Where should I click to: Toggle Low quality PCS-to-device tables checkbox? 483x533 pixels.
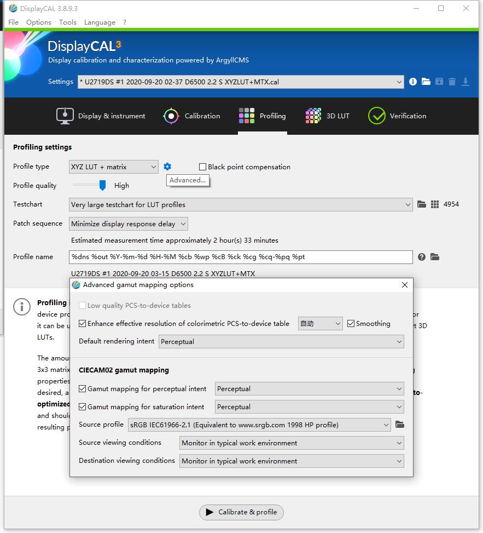82,305
